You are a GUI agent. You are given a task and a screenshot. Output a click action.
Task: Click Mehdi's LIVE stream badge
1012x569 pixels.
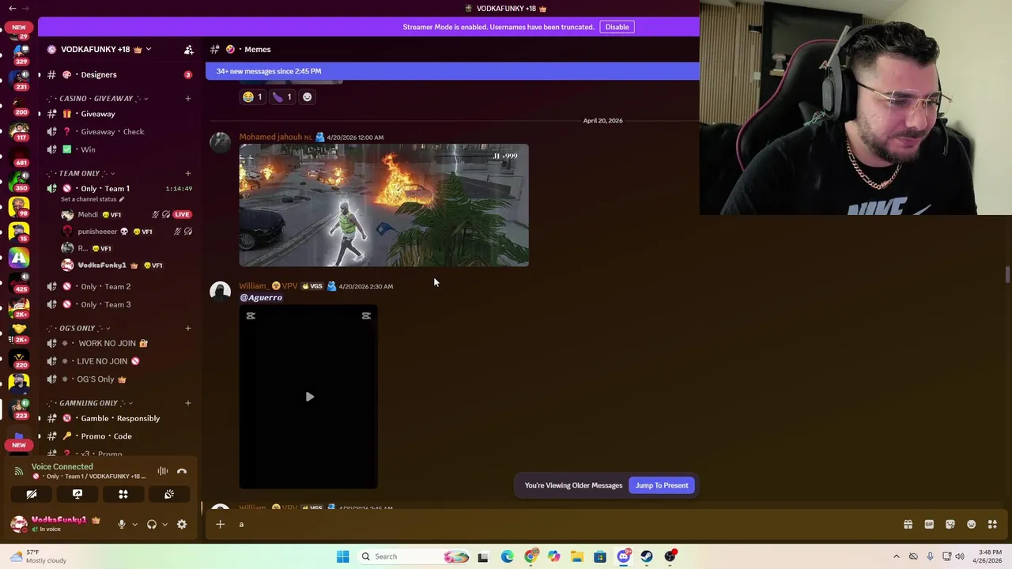click(182, 214)
